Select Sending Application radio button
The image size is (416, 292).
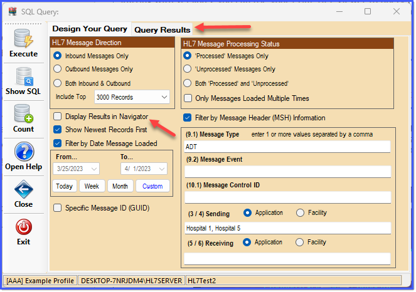tap(248, 213)
